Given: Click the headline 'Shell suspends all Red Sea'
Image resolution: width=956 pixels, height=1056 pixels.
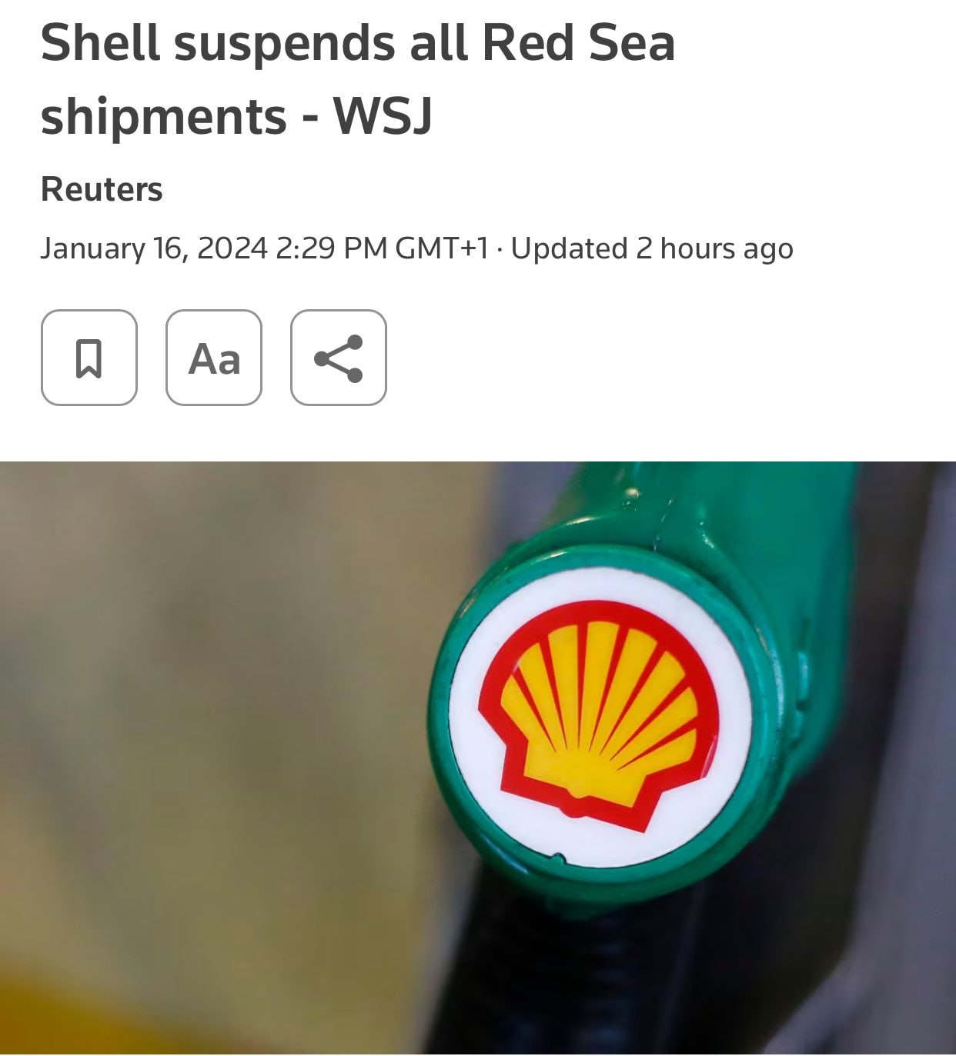Looking at the screenshot, I should pyautogui.click(x=358, y=42).
